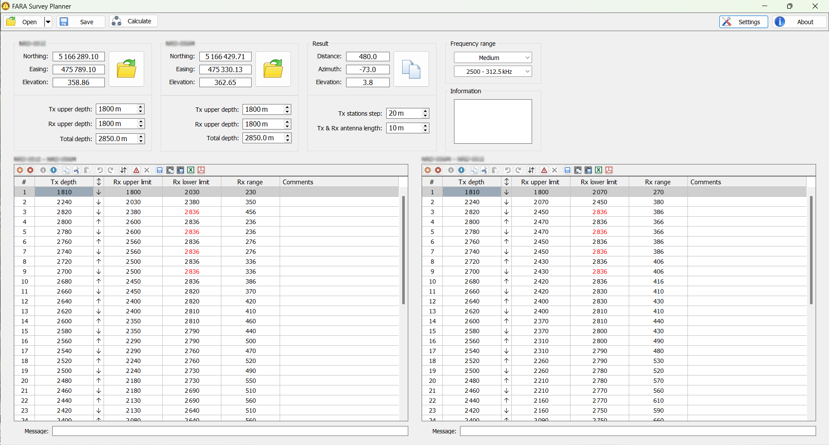This screenshot has height=445, width=829.
Task: Add a new row in the left table
Action: pos(20,170)
